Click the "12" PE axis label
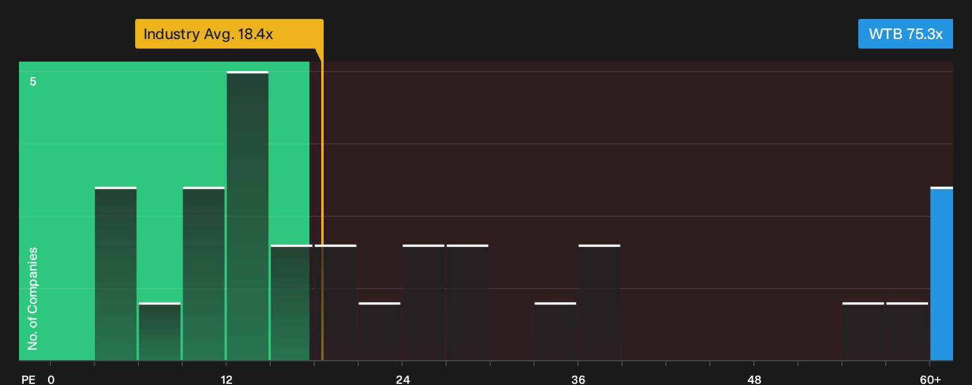The width and height of the screenshot is (972, 385). [226, 379]
